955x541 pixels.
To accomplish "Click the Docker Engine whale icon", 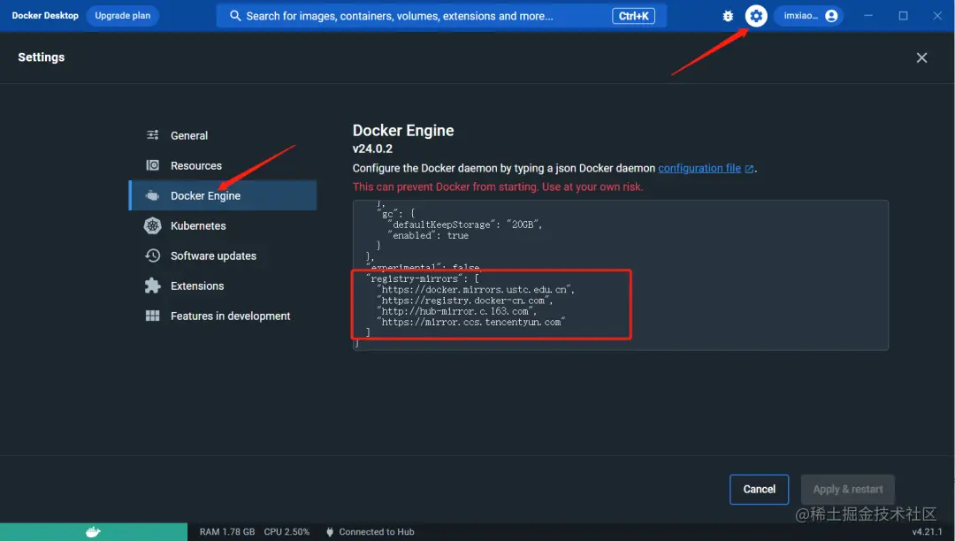I will [x=153, y=195].
